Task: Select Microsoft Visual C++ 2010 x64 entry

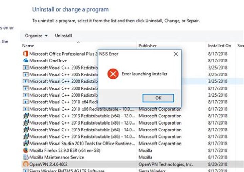Action: pyautogui.click(x=64, y=102)
